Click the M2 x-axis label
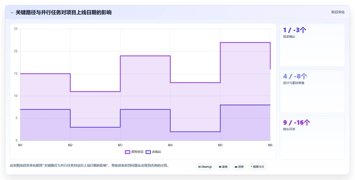 coord(70,145)
